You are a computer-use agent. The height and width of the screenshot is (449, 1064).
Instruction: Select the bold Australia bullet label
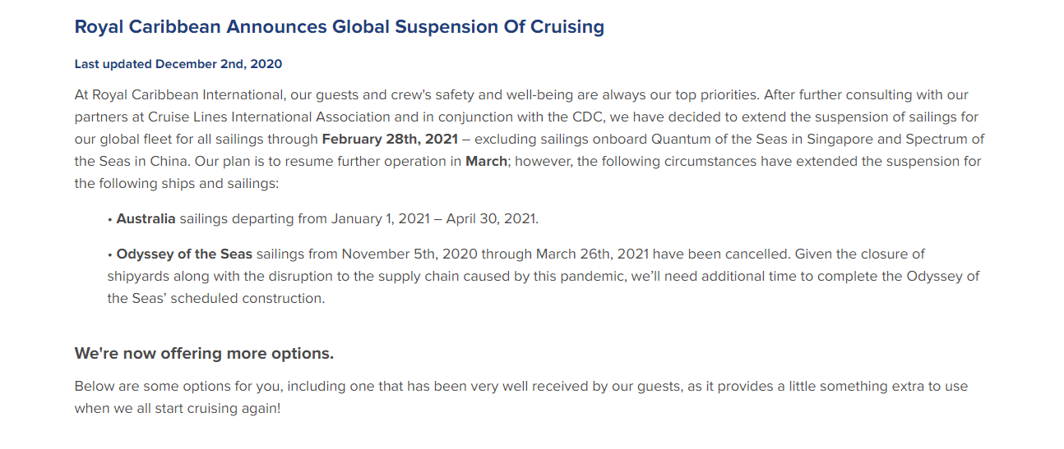(146, 219)
